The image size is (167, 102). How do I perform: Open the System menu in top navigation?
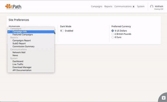(141, 6)
